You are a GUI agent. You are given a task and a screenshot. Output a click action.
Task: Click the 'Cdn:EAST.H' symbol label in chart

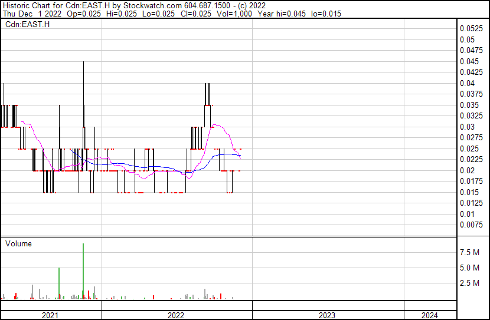coord(28,24)
